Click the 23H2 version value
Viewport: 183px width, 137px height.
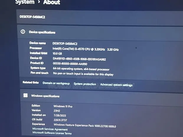(x=57, y=111)
